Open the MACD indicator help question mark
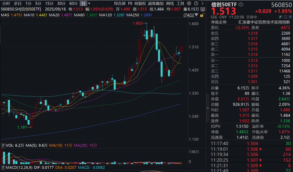Image resolution: width=293 pixels, height=172 pixels. [3, 167]
